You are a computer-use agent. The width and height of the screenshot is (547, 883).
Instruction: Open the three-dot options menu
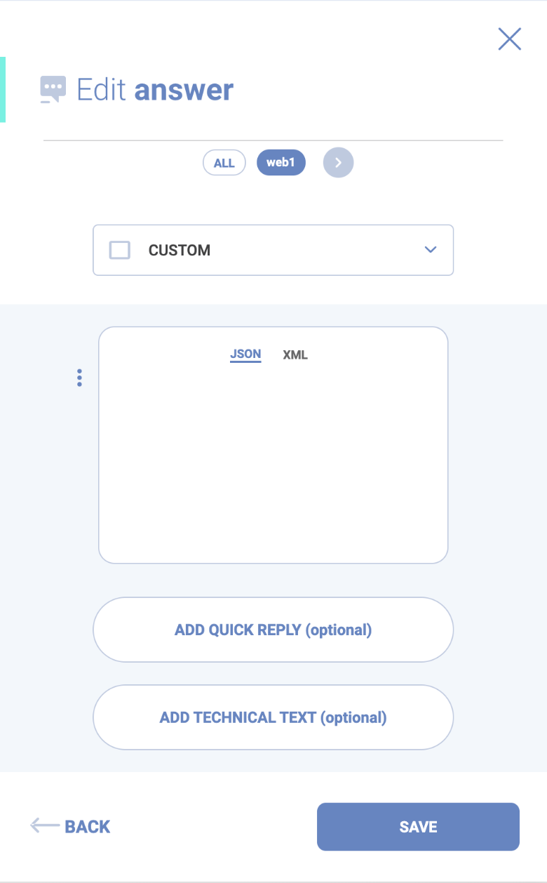point(79,378)
